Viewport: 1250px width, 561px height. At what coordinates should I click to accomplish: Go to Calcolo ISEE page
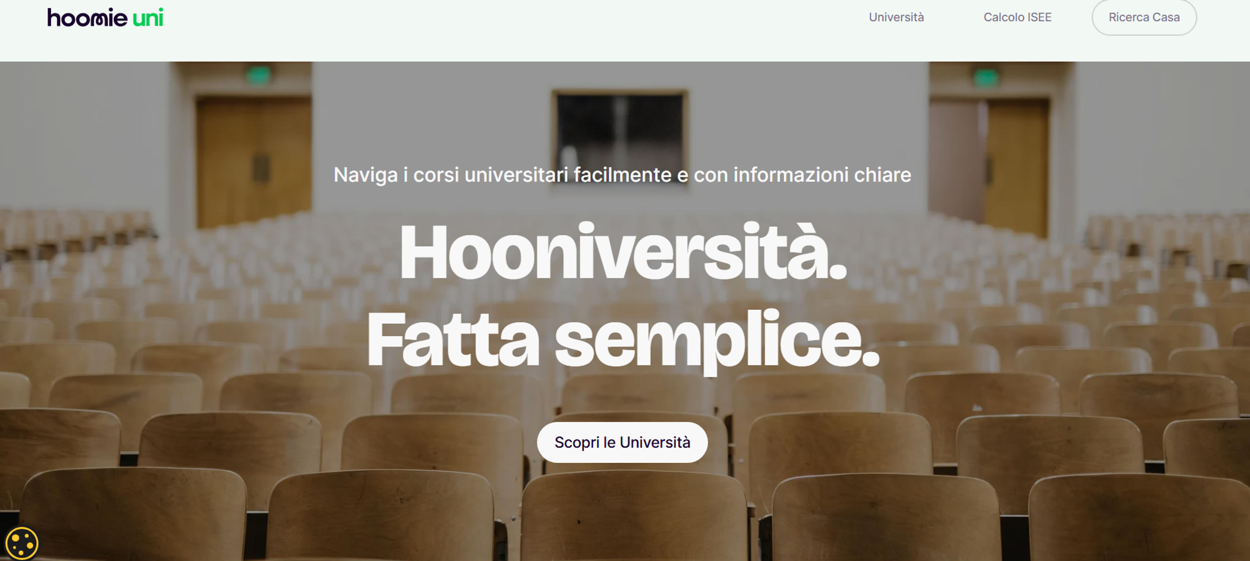point(1017,17)
